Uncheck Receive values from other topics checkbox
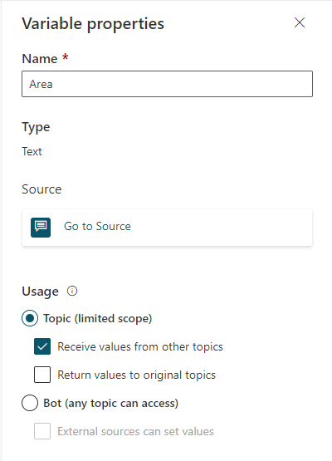The image size is (332, 461). pyautogui.click(x=42, y=346)
